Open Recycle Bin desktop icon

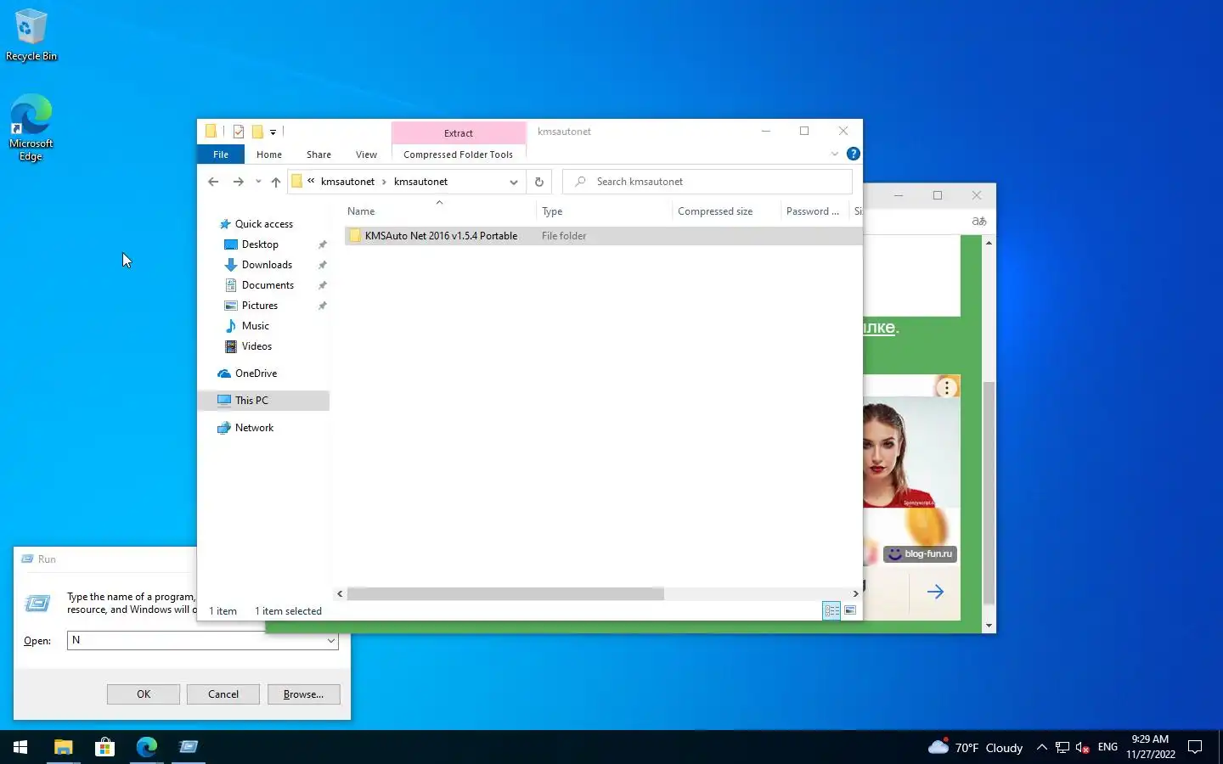click(31, 35)
